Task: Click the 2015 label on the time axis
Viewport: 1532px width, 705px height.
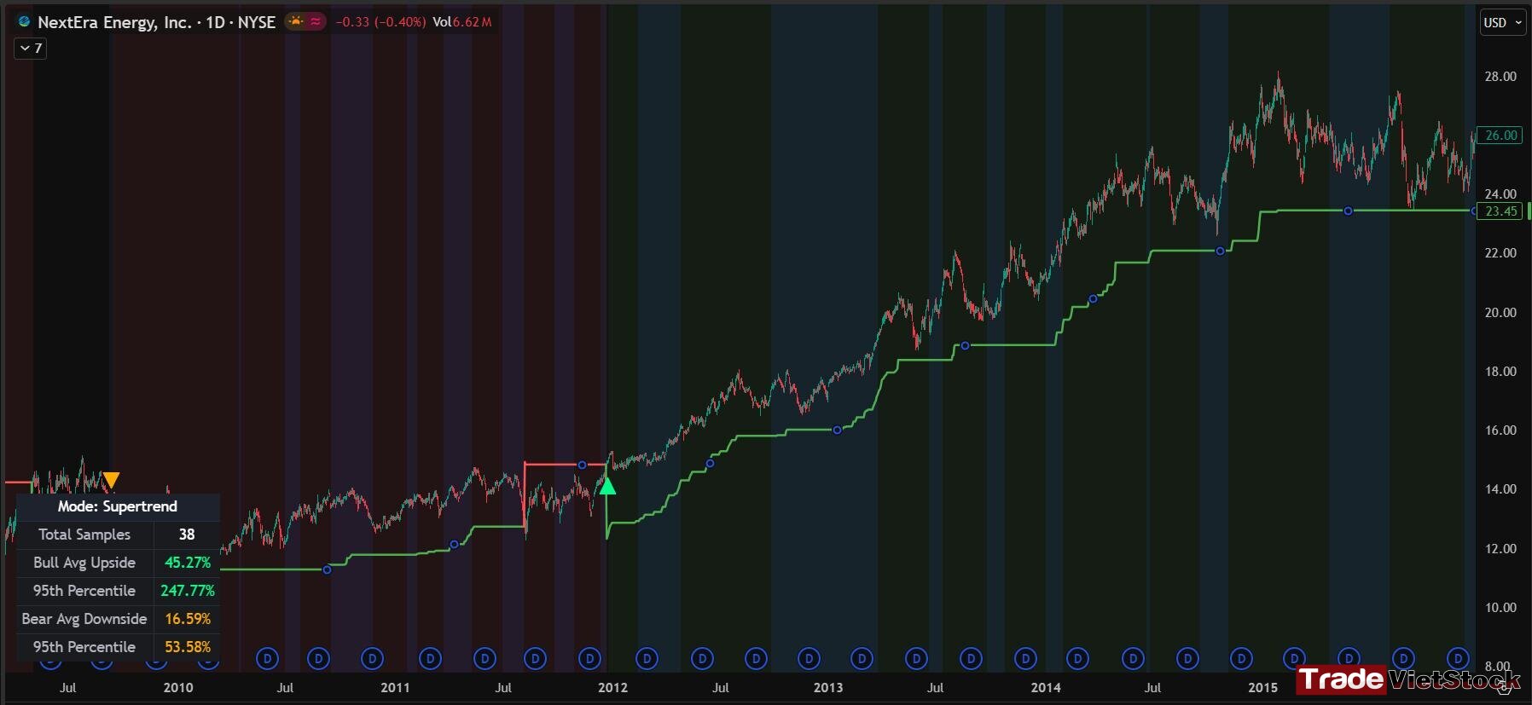Action: pyautogui.click(x=1263, y=687)
